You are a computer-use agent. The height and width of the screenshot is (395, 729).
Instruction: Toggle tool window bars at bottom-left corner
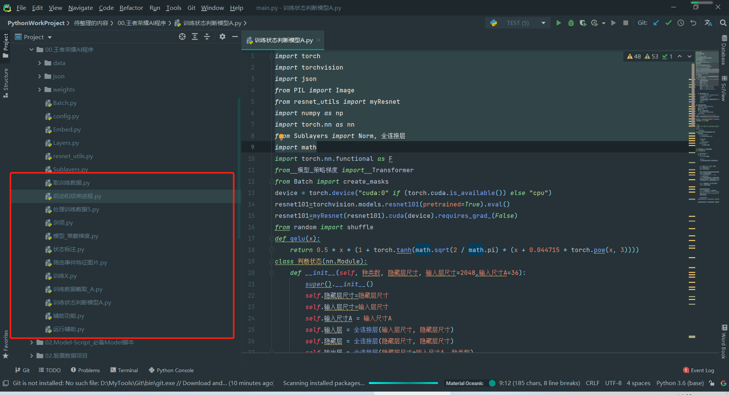[x=5, y=383]
